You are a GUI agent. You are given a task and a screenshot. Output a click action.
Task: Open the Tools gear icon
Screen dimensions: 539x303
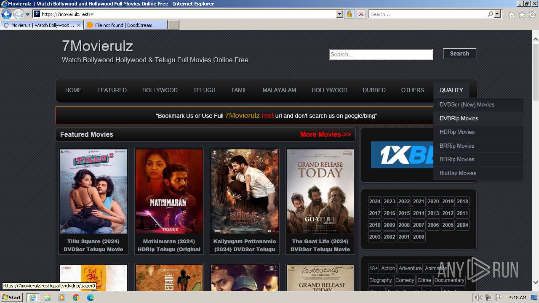point(532,15)
